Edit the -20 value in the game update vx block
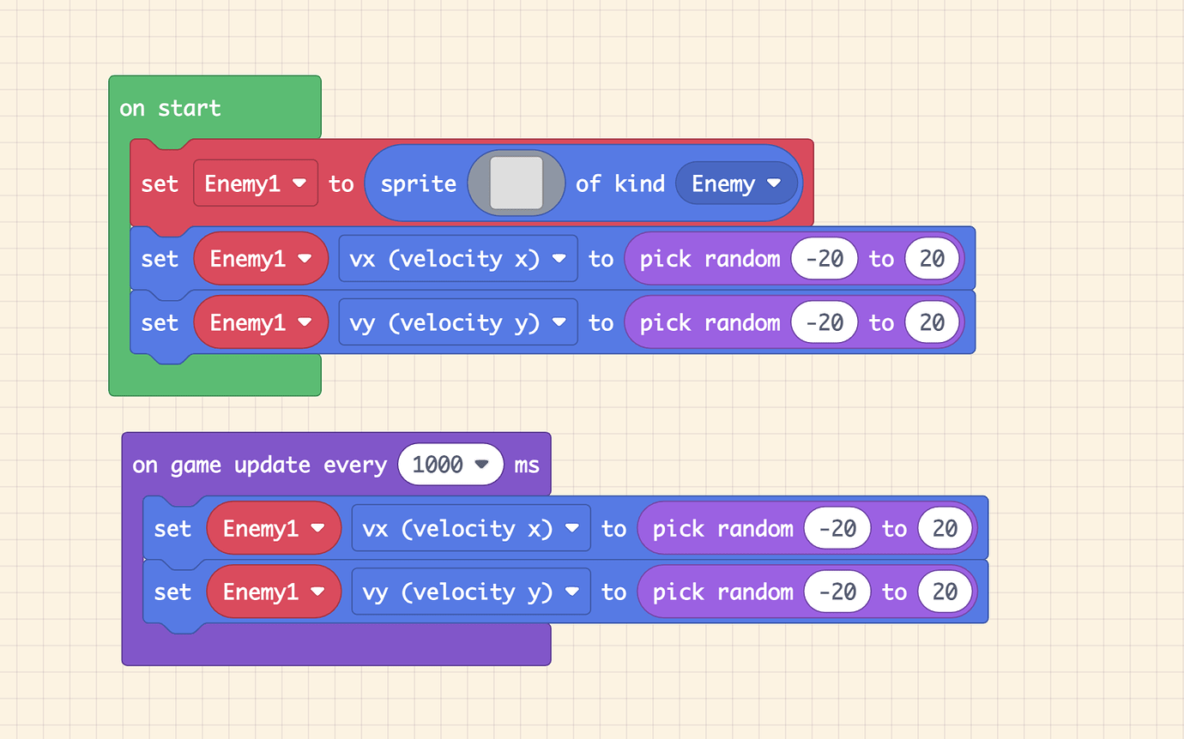The image size is (1184, 739). click(x=837, y=528)
